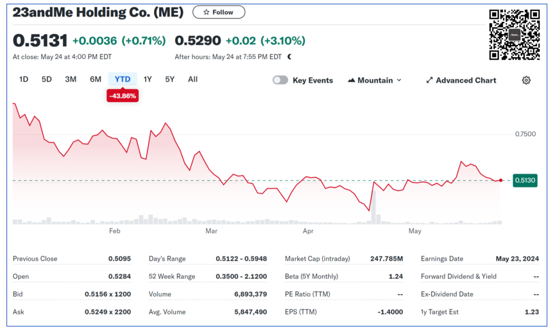Choose the 3M range tab
Screen dimensions: 553x331
[x=71, y=79]
